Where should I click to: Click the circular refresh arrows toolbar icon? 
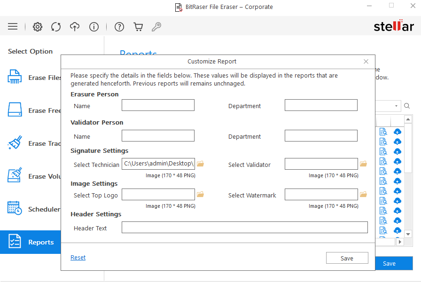56,27
